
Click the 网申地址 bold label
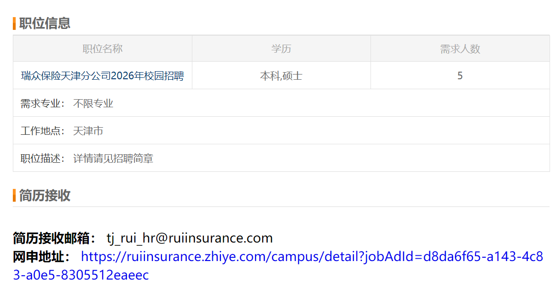(x=41, y=257)
